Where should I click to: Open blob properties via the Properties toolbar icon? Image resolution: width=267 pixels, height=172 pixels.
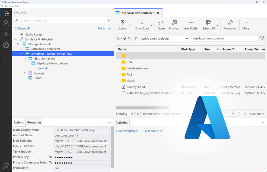click(230, 23)
